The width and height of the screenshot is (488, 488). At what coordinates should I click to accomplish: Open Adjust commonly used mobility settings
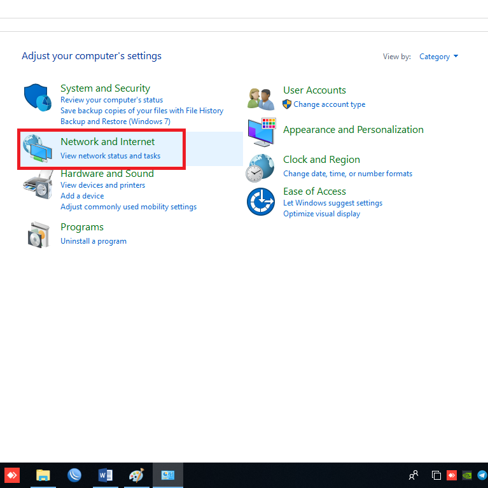(x=129, y=207)
